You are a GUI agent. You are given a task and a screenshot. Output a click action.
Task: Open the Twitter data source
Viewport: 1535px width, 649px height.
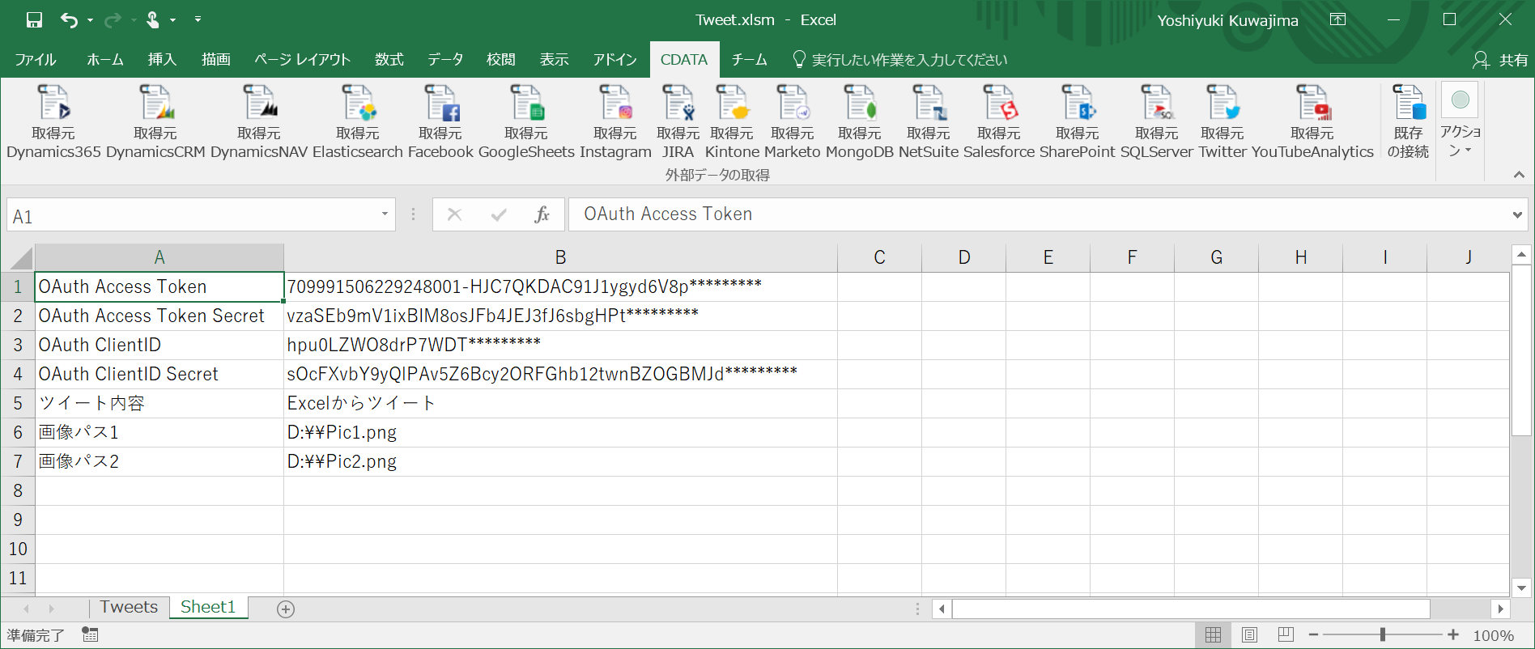[x=1222, y=121]
